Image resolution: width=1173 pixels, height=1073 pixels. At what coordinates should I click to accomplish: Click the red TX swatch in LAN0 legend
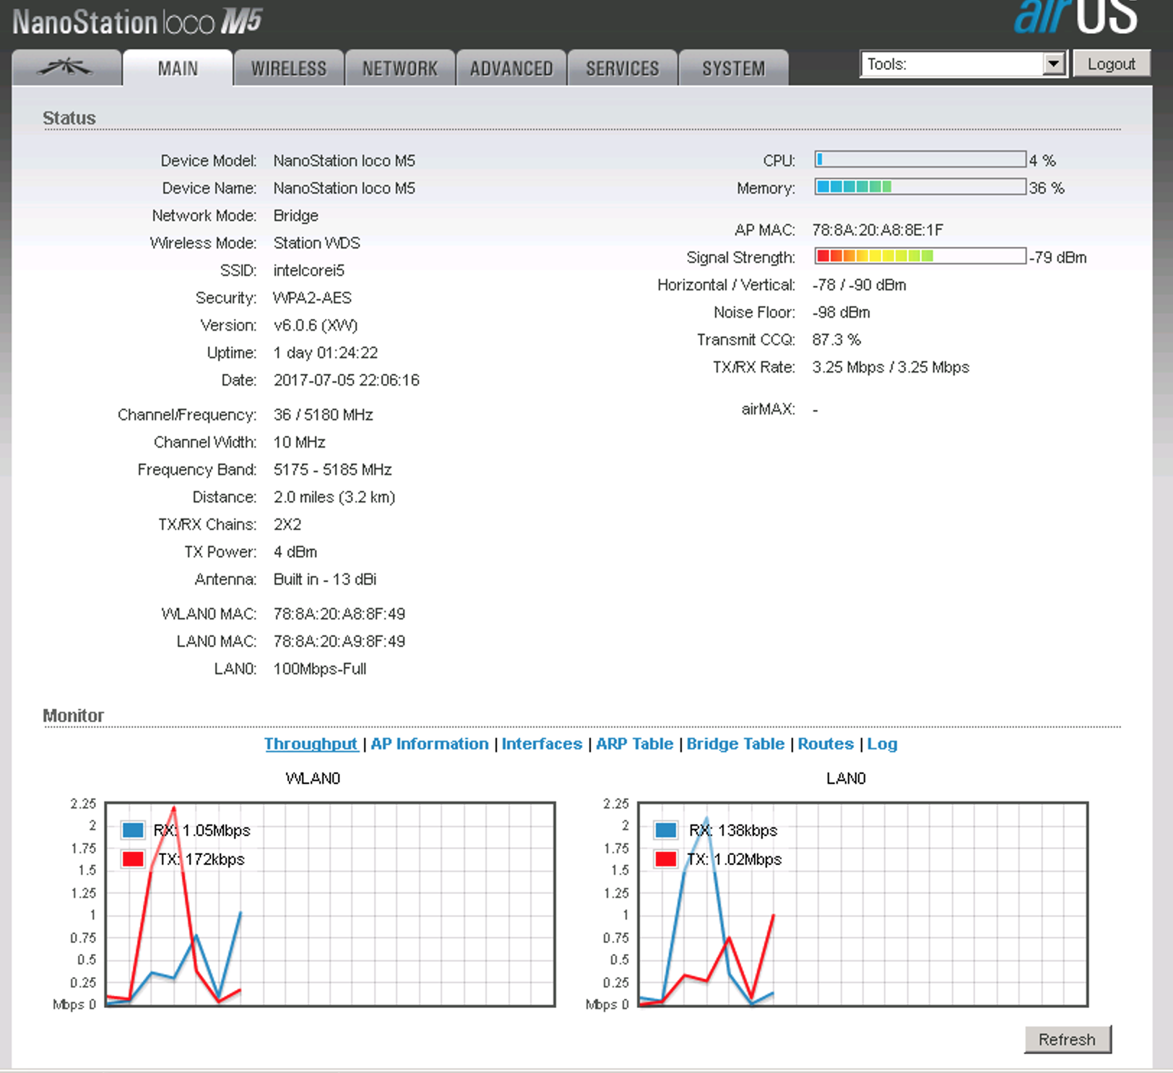point(665,859)
